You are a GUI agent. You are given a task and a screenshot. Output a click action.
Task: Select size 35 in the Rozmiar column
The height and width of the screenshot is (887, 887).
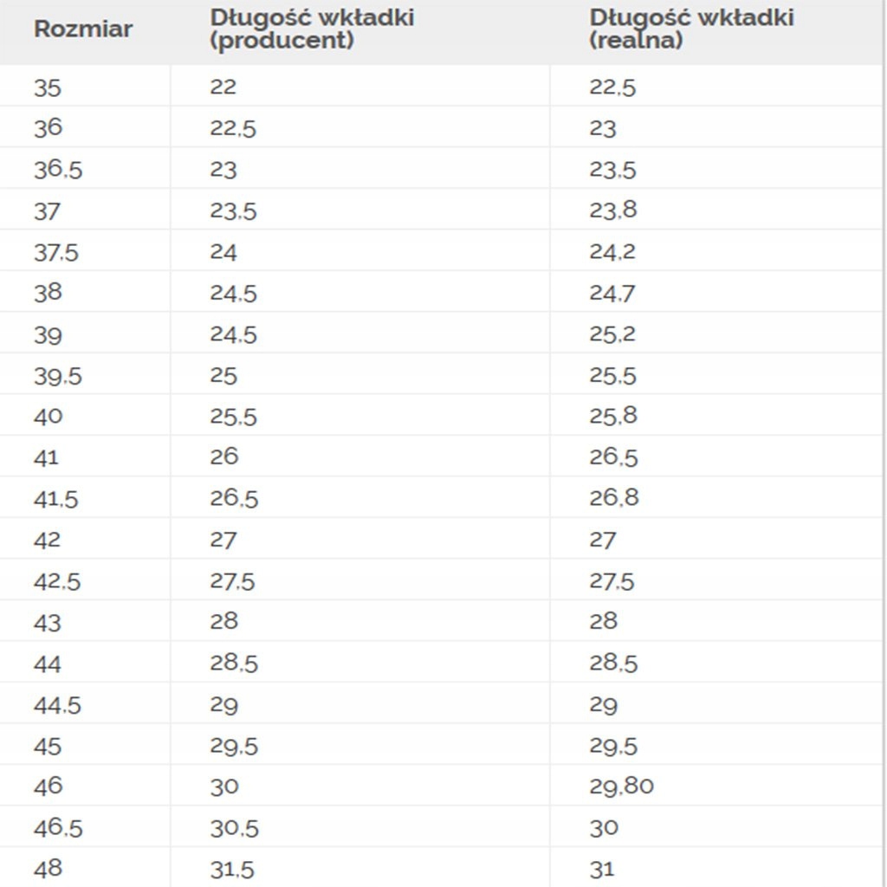point(48,87)
